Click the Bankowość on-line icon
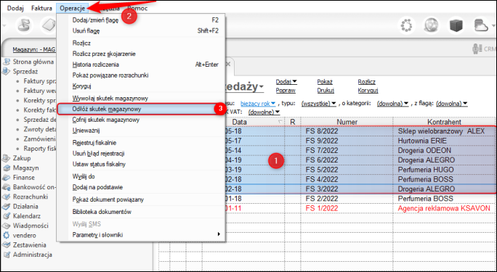497x272 pixels. 7,187
